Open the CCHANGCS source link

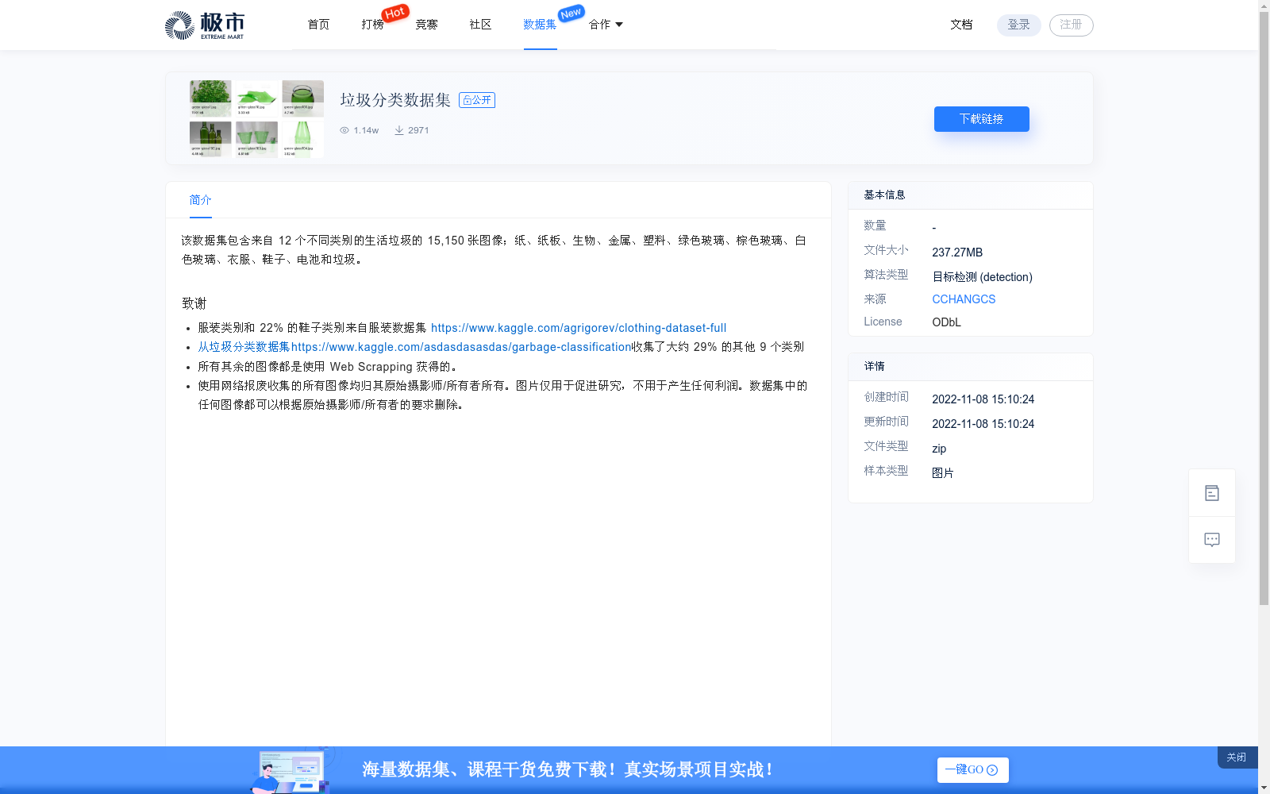point(964,299)
